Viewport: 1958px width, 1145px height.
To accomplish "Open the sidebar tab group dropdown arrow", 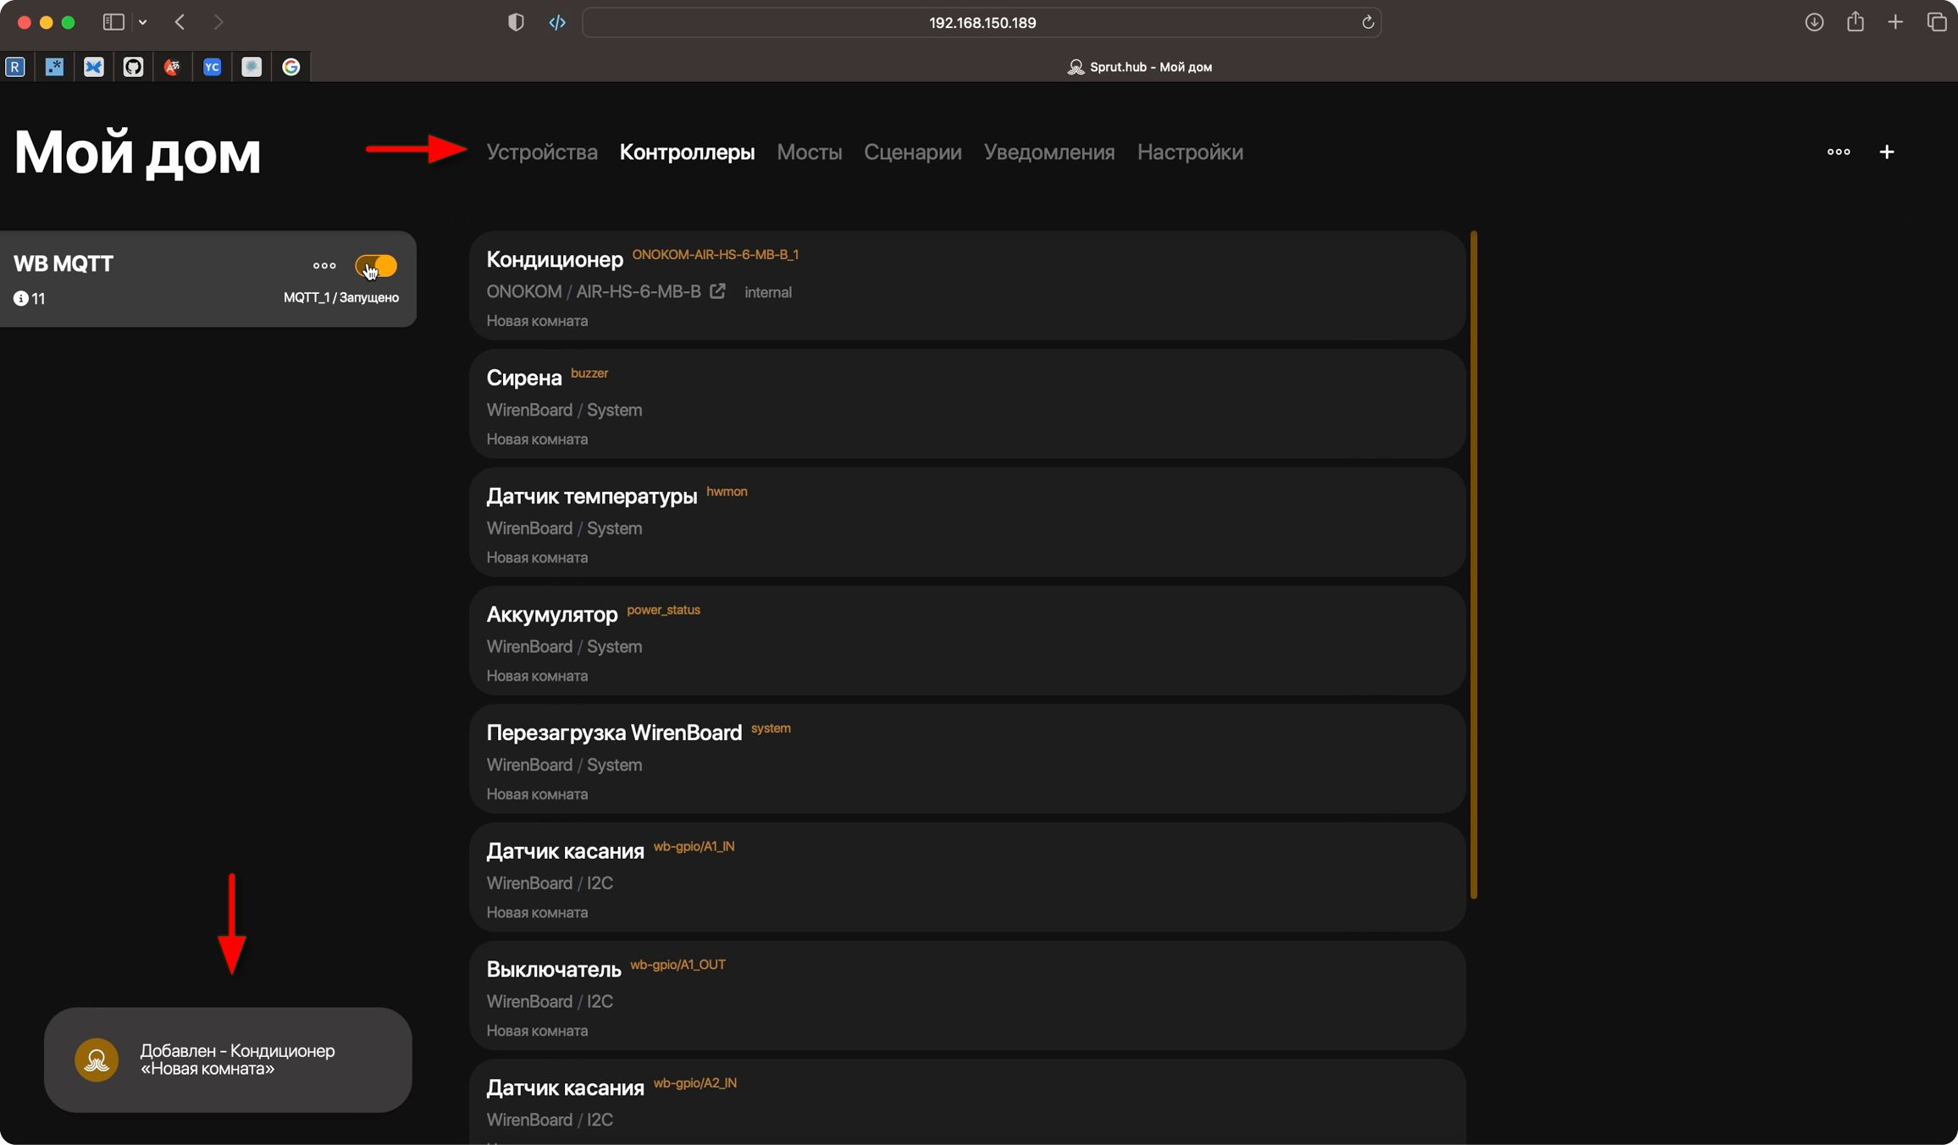I will tap(143, 22).
